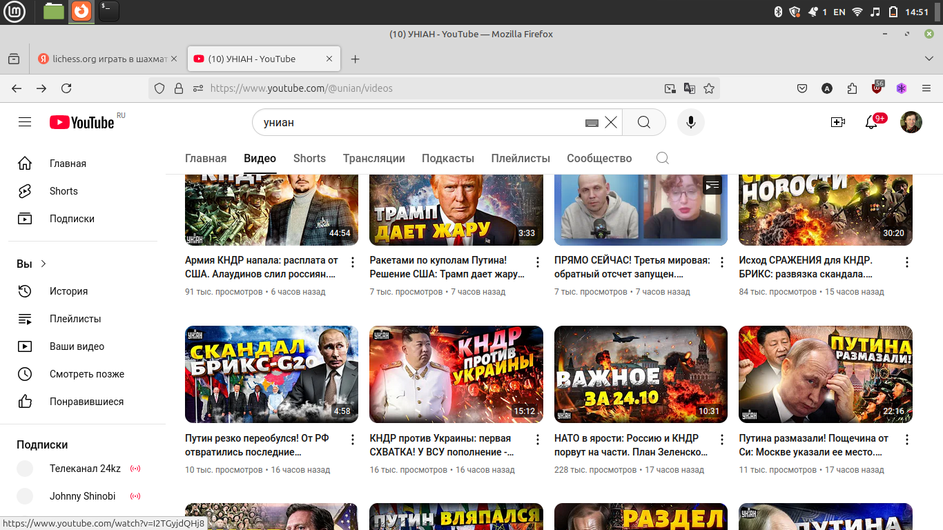Open terminal from the panel
Screen dimensions: 943x530
[108, 11]
